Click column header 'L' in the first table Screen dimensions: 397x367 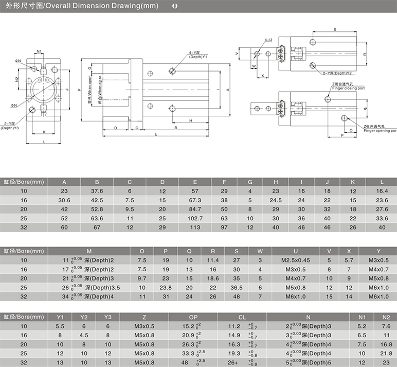pos(382,182)
